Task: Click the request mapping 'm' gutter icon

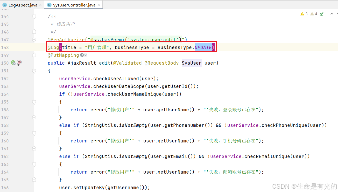Action: [19, 63]
